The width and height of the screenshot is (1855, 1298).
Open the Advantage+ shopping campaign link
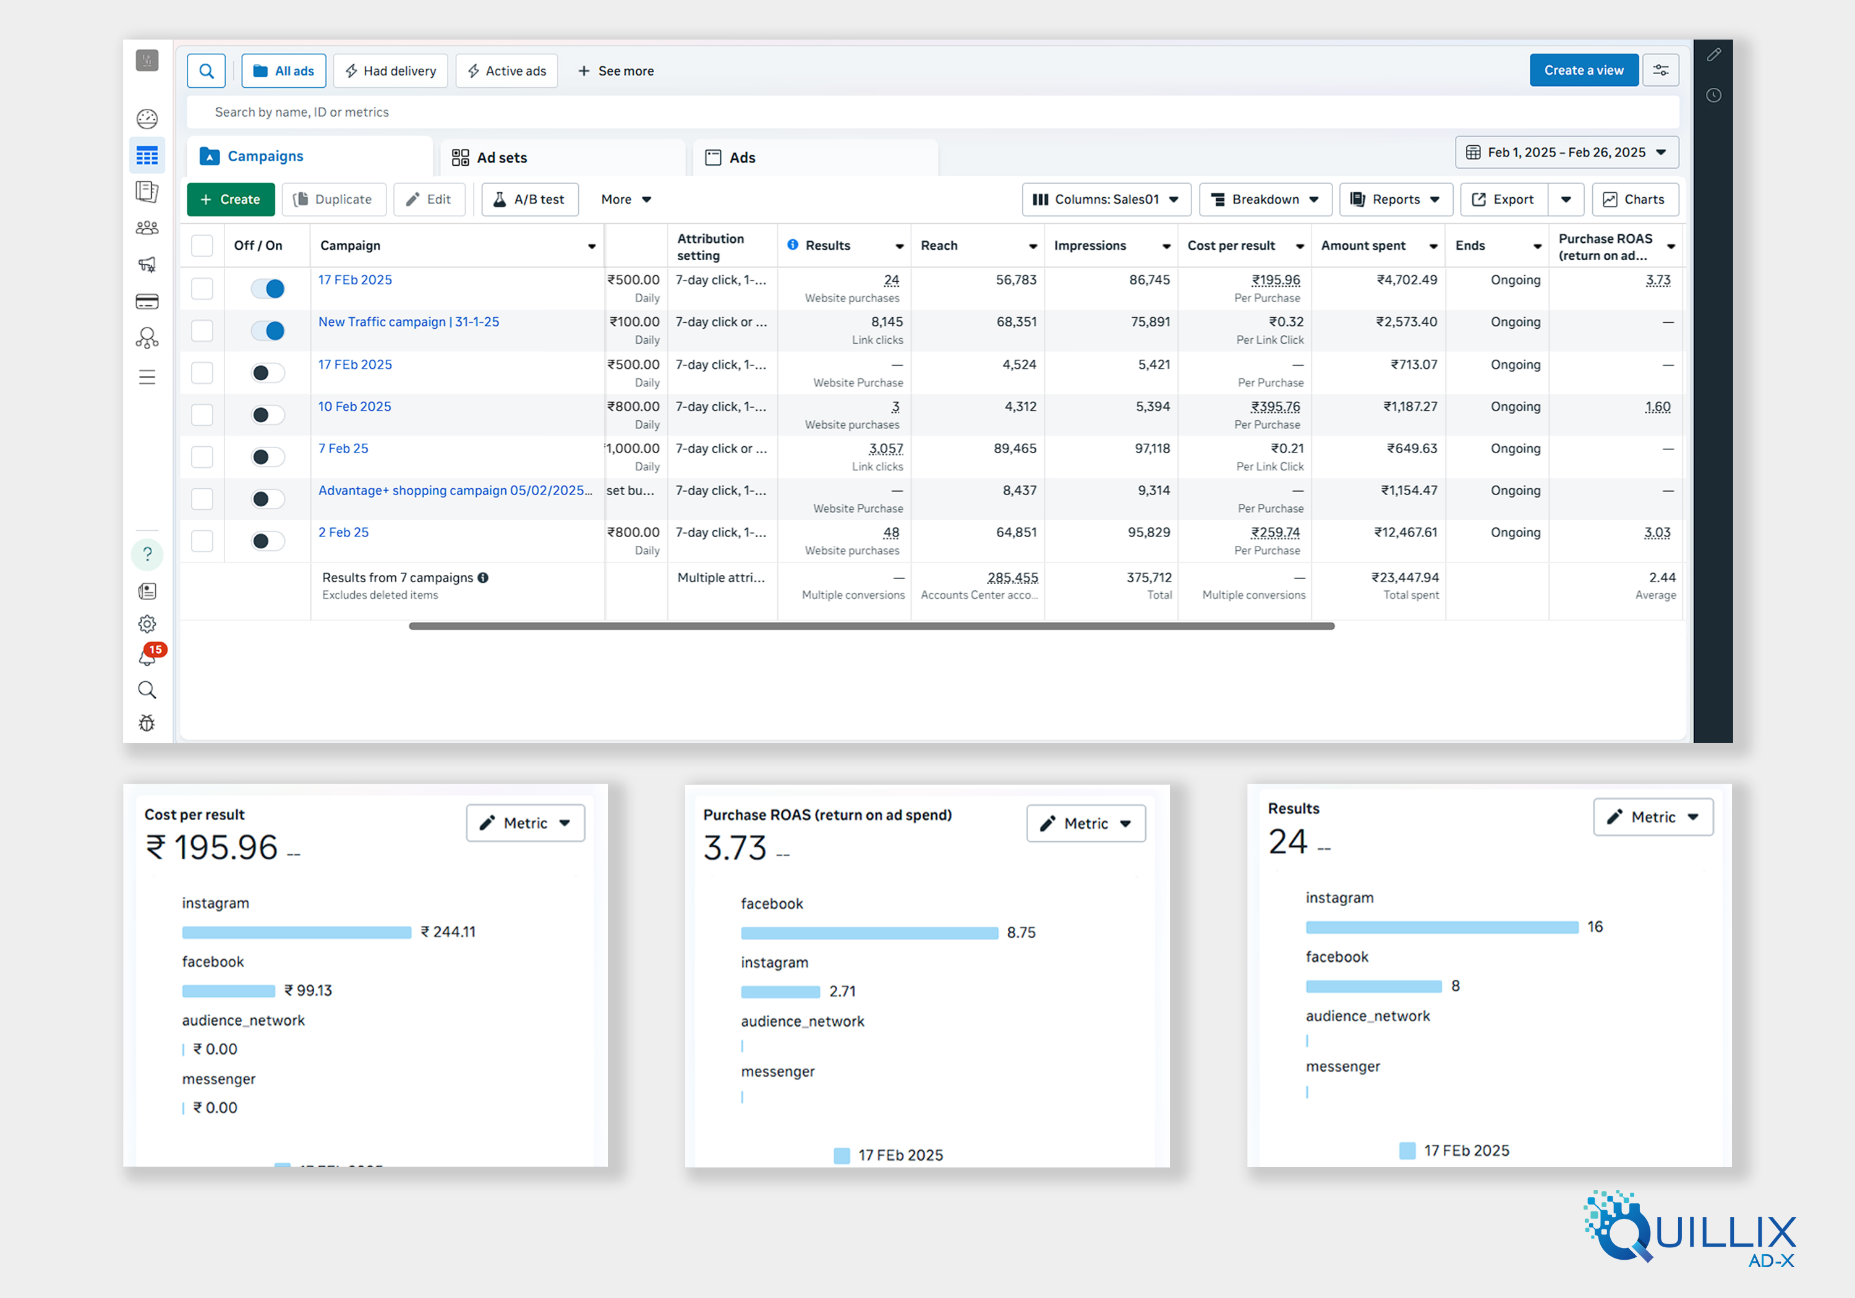454,490
